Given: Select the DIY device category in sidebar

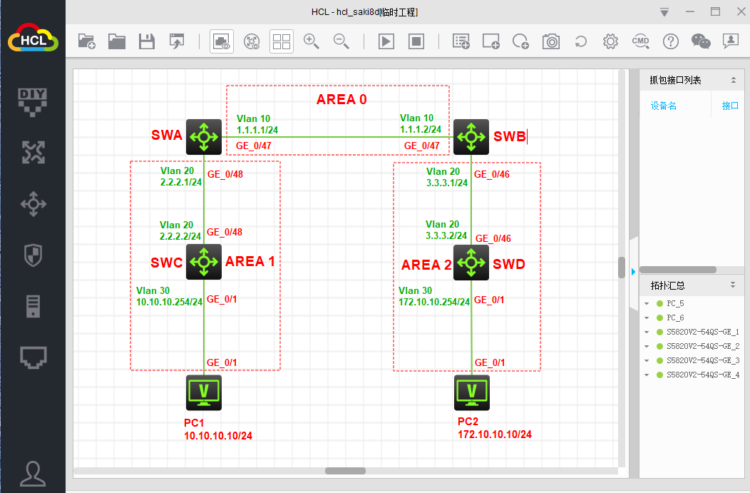Looking at the screenshot, I should click(x=33, y=102).
